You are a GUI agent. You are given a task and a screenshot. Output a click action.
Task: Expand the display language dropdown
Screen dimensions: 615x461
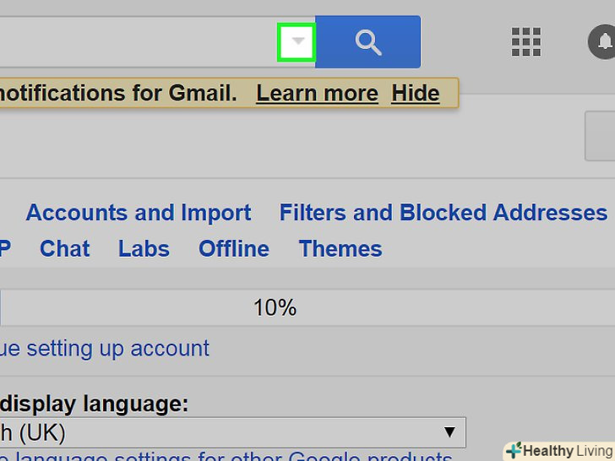click(232, 433)
